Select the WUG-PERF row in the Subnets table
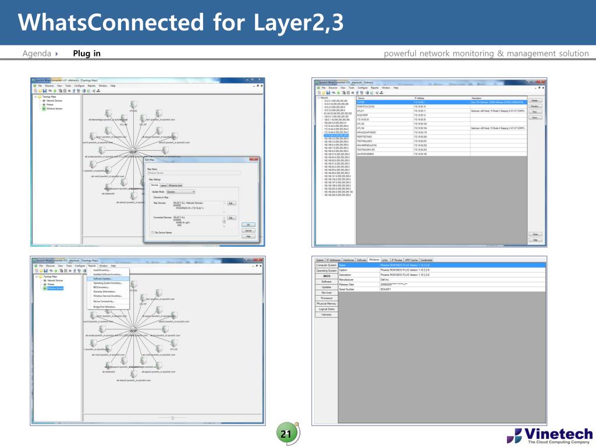Viewport: 596px width, 447px height. pyautogui.click(x=441, y=115)
